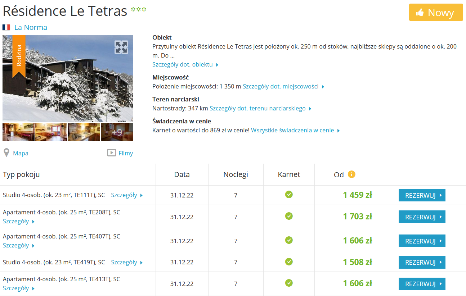
Task: Click the Teren narciarski heading
Action: [x=176, y=99]
